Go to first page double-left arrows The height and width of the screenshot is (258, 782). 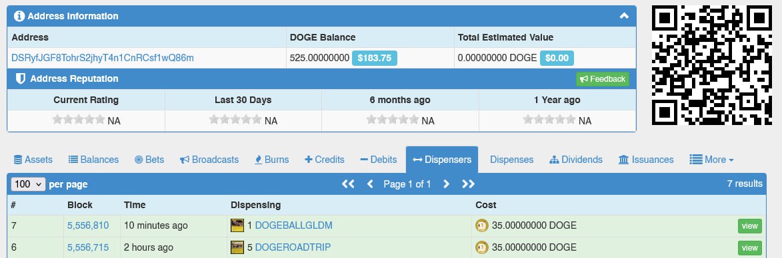pos(348,184)
